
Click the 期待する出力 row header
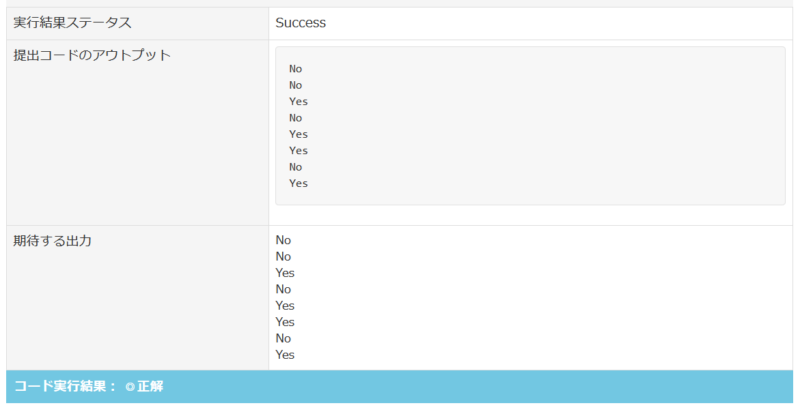tap(53, 241)
